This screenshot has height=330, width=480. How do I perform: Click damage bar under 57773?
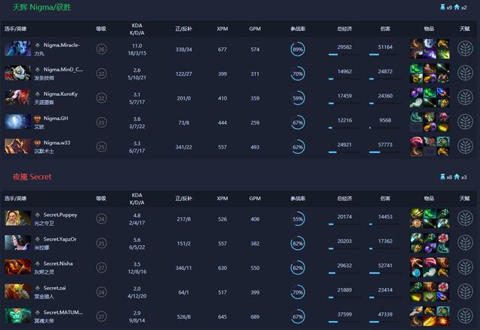click(x=385, y=152)
